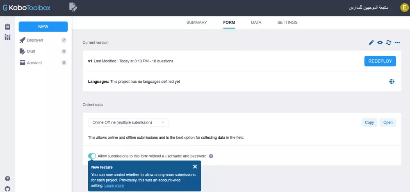Screen dimensions: 410x192
Task: Manage translations with the globe icon
Action: pos(392,82)
